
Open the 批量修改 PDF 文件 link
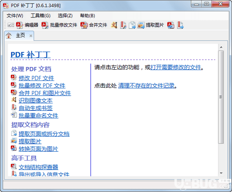click(x=42, y=86)
